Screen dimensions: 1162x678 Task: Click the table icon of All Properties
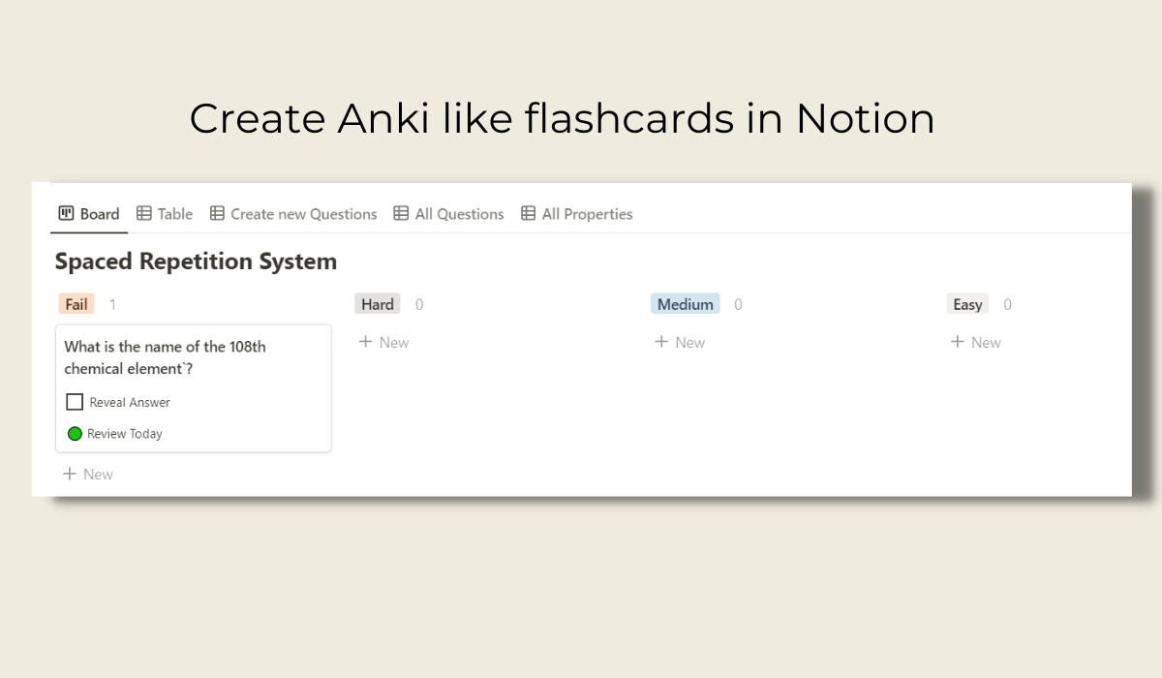(528, 214)
